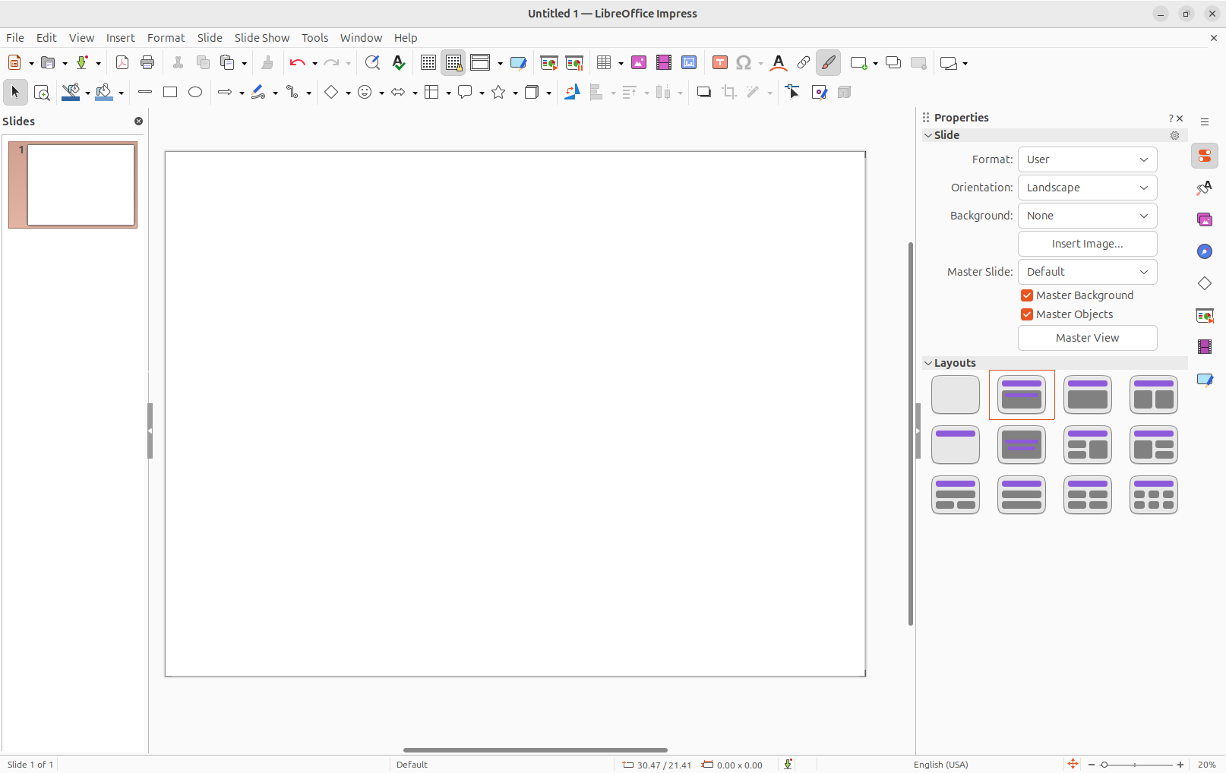Image resolution: width=1226 pixels, height=773 pixels.
Task: Insert Image icon in toolbar
Action: click(x=639, y=63)
